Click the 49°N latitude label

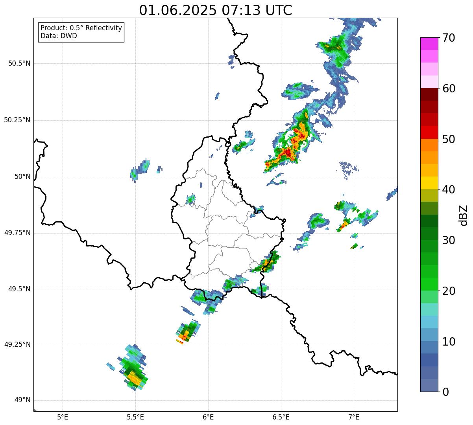pos(22,400)
